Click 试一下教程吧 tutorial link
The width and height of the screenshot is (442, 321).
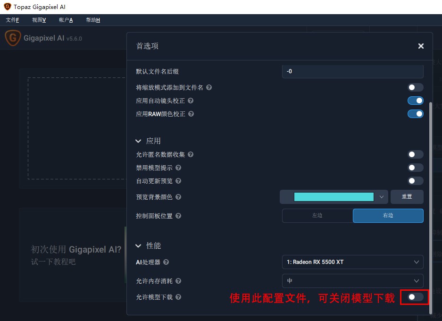pos(53,262)
